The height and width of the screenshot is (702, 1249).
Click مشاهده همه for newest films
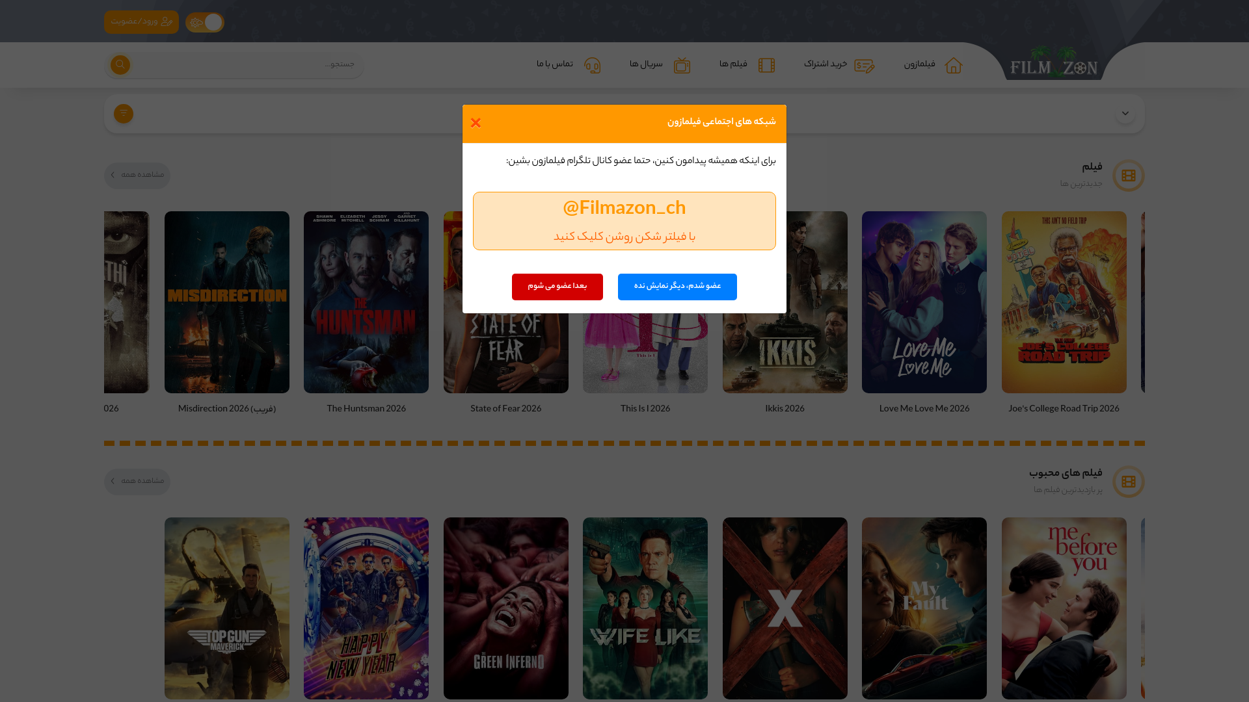[137, 175]
